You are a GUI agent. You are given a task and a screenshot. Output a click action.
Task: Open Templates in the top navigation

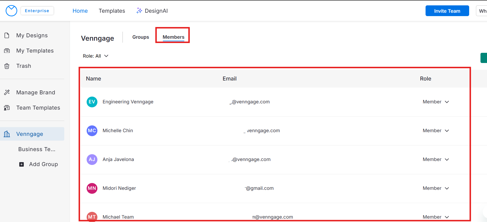(112, 11)
